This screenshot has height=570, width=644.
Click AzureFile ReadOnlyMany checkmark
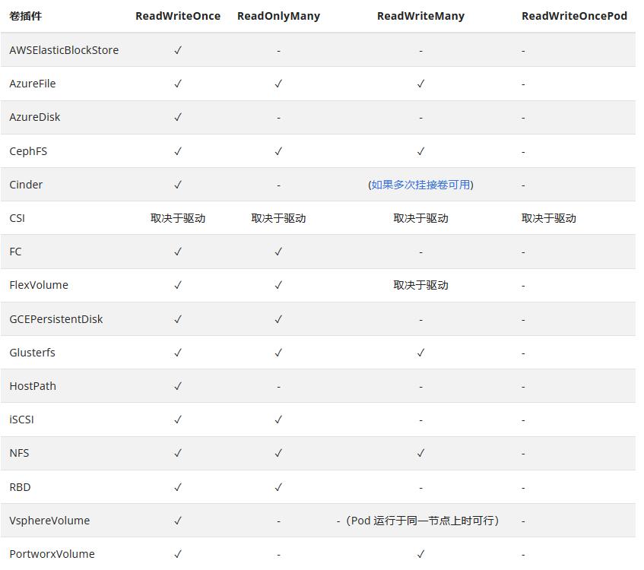click(x=278, y=84)
